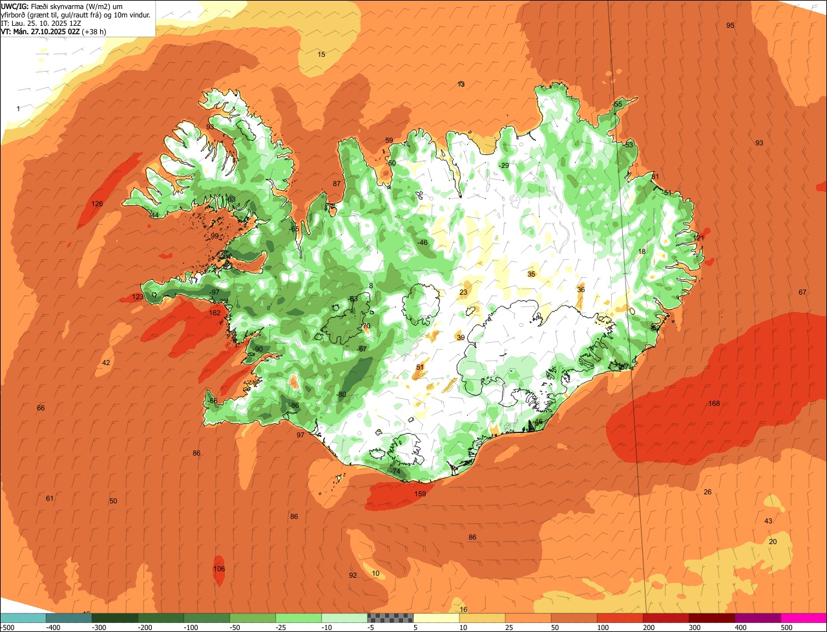This screenshot has width=827, height=632.
Task: Click the heat flux value 23
Action: click(x=463, y=293)
